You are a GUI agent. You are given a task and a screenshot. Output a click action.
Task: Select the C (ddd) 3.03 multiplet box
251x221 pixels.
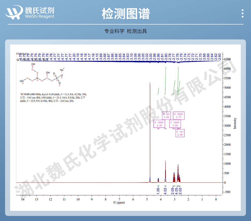click(175, 124)
